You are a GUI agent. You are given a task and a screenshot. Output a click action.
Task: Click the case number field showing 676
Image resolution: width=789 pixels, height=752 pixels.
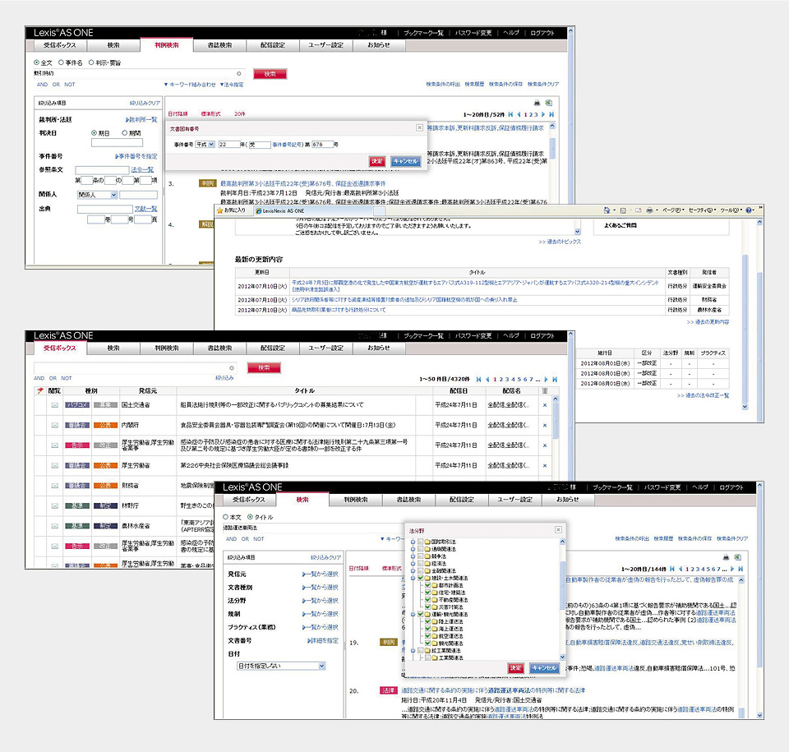[322, 145]
